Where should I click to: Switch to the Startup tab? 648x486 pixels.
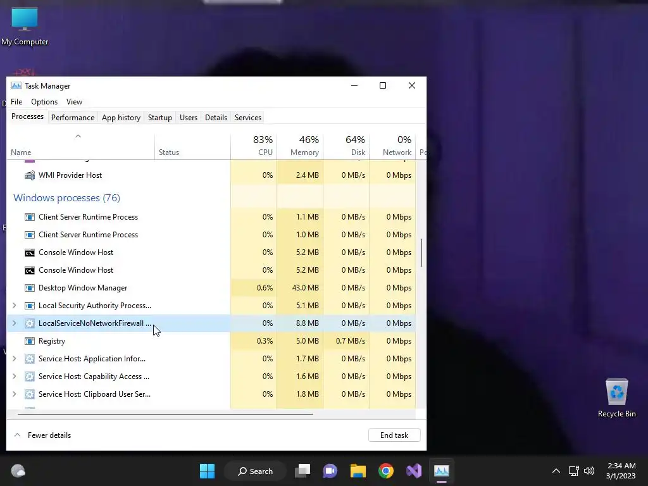pos(160,118)
